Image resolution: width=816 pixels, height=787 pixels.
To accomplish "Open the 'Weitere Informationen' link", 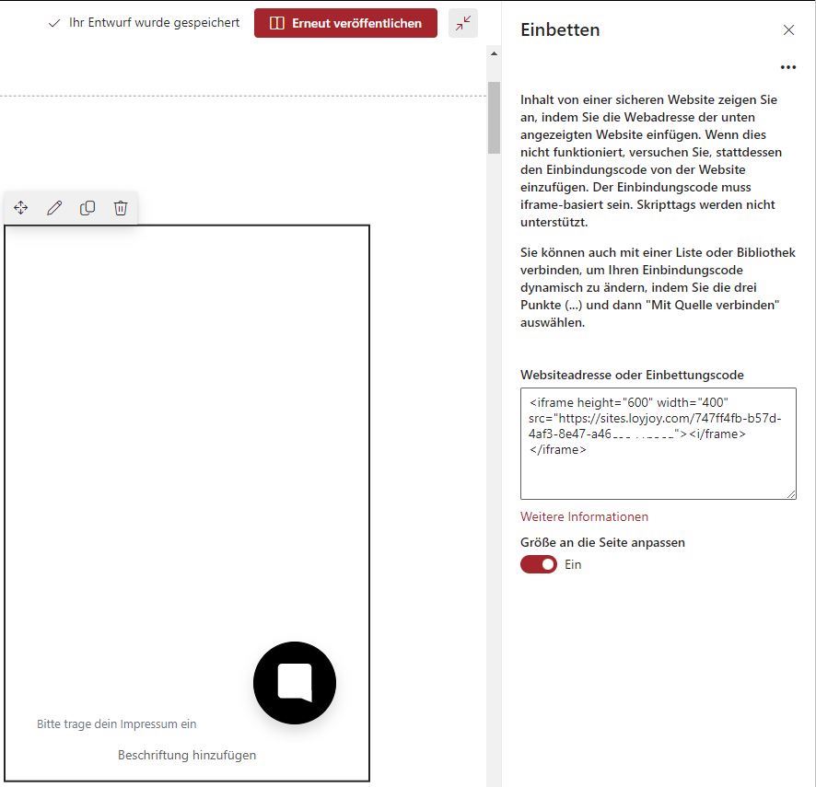I will click(x=584, y=516).
